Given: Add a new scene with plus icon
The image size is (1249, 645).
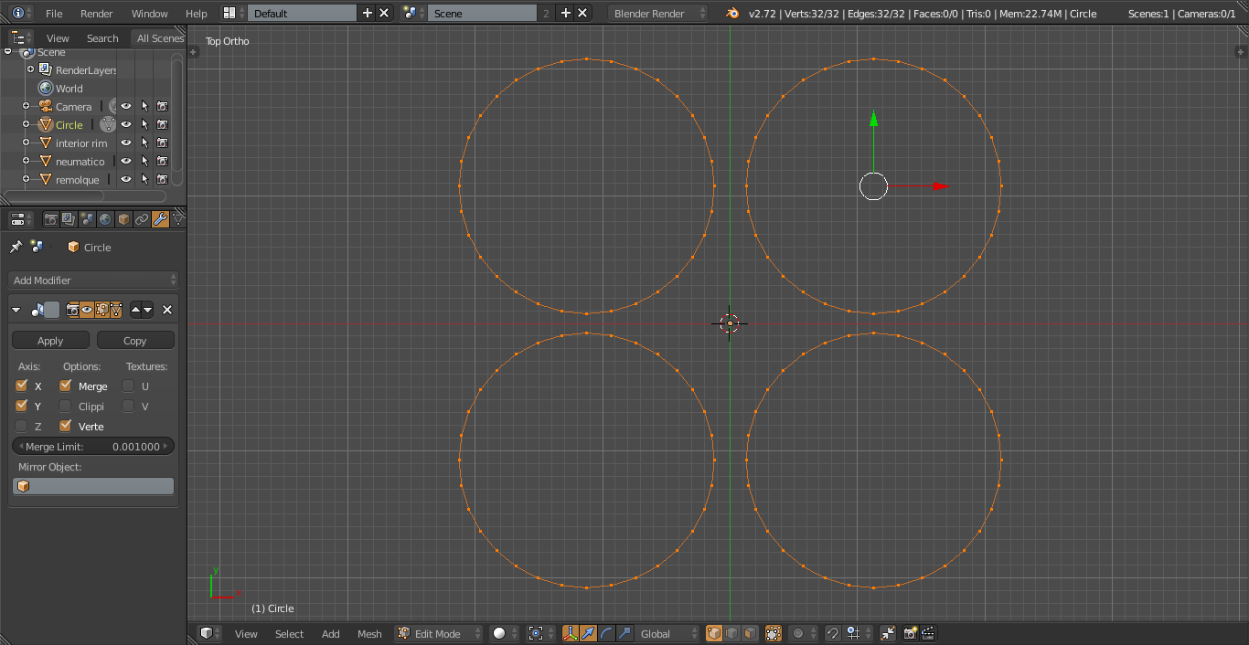Looking at the screenshot, I should 565,13.
